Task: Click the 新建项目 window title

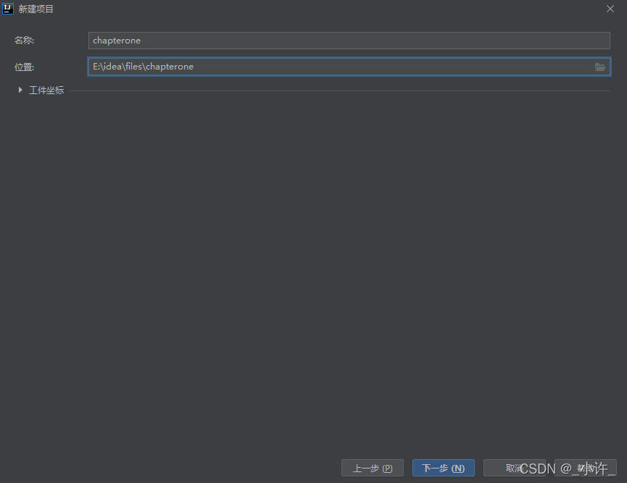Action: tap(36, 9)
